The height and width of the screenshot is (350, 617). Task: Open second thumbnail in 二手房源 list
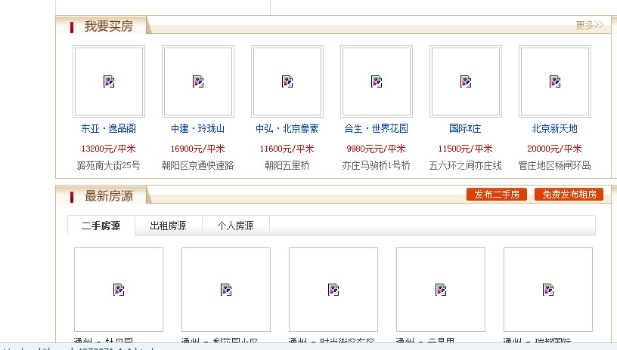click(226, 290)
